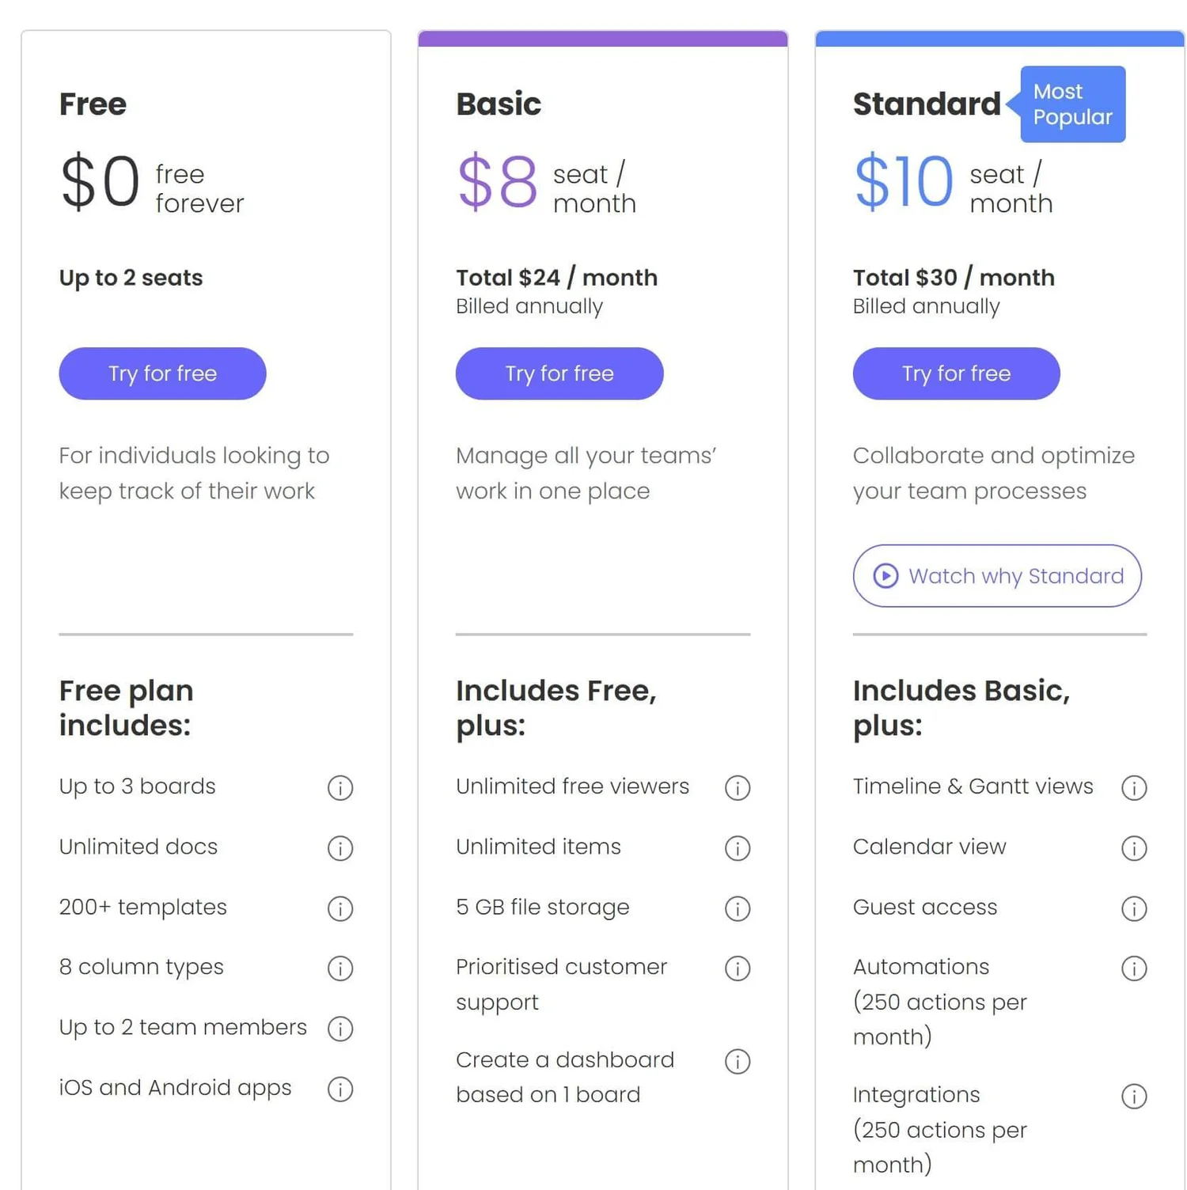
Task: Show info for Prioritised customer support
Action: (738, 968)
